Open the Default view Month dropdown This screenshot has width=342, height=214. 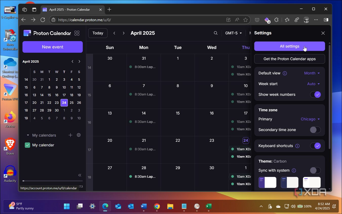click(x=312, y=73)
